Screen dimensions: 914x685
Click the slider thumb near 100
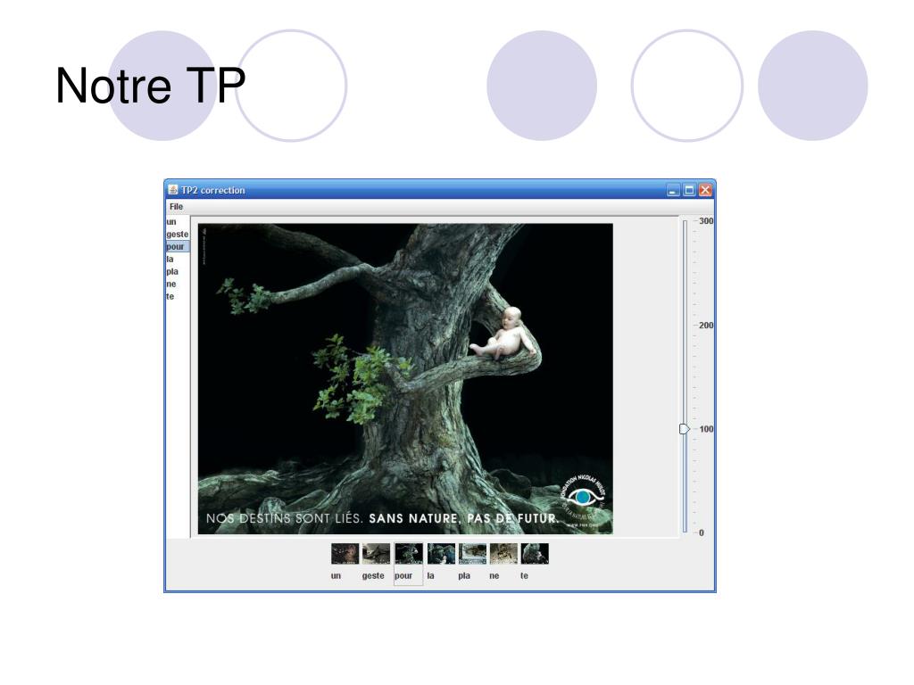(x=685, y=429)
